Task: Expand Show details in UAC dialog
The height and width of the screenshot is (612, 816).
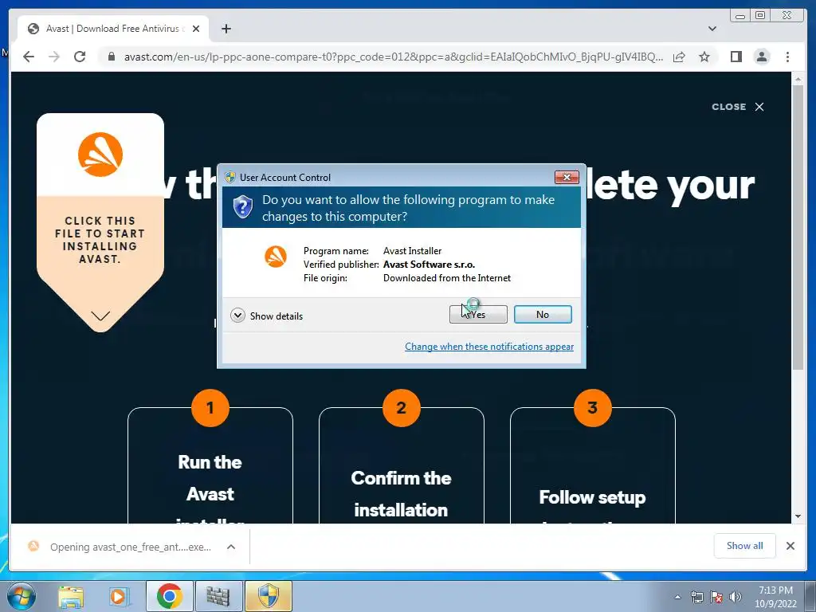Action: [x=266, y=316]
